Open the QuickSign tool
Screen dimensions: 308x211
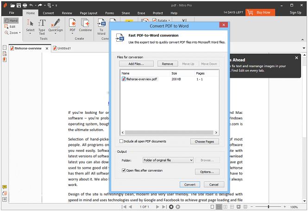click(56, 26)
